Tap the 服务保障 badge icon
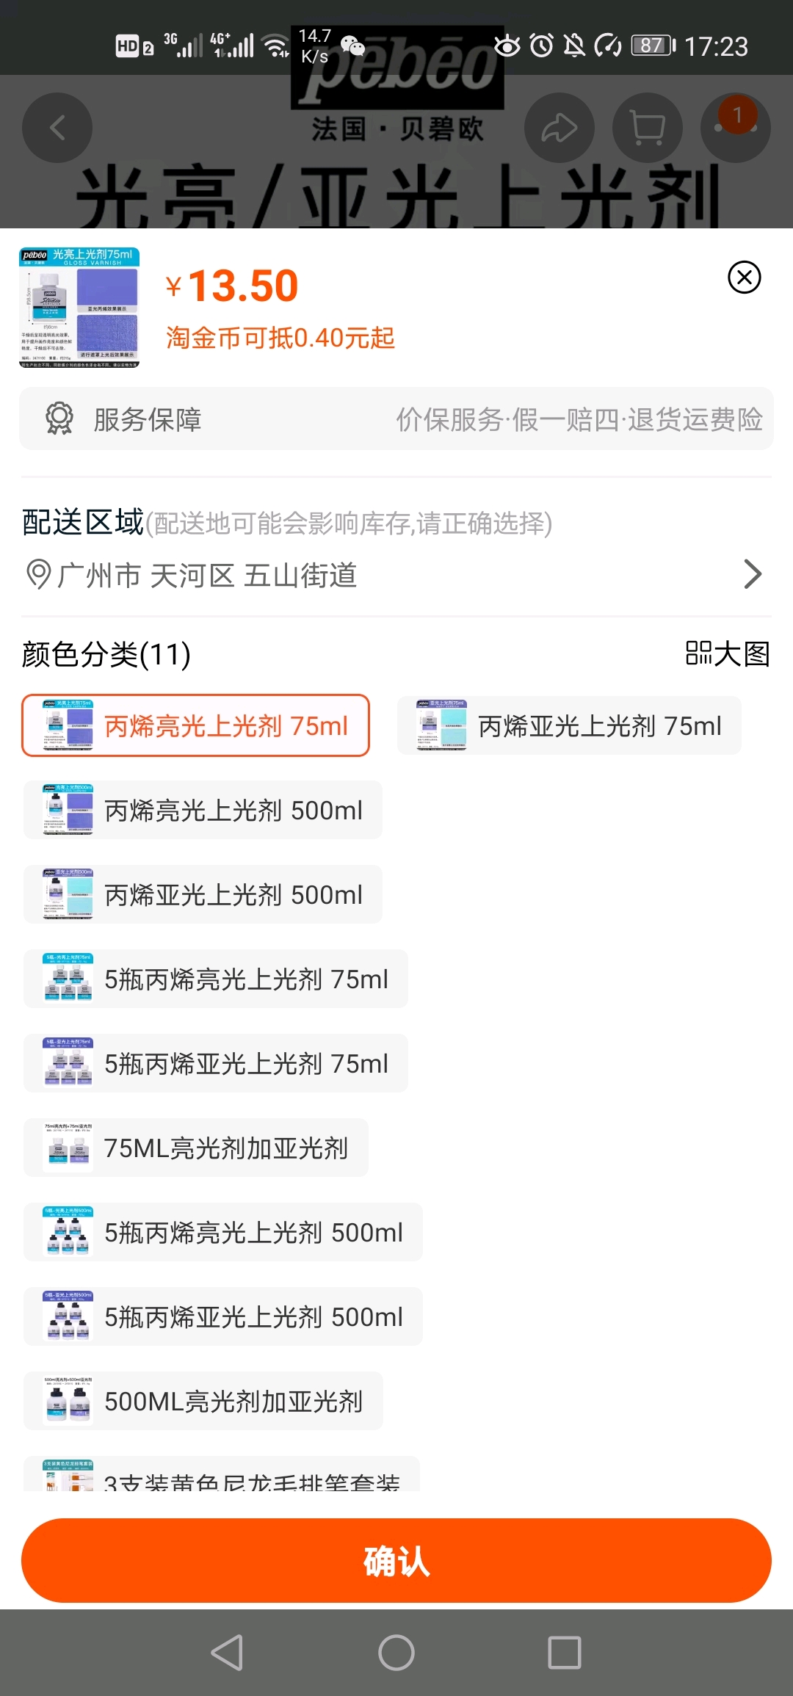The width and height of the screenshot is (793, 1696). (x=59, y=419)
